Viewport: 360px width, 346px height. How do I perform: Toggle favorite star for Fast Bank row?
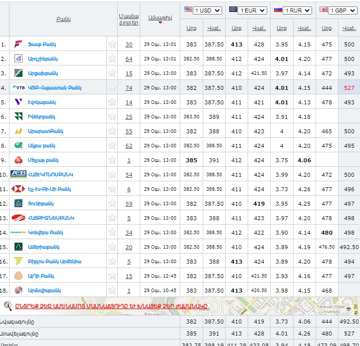pos(112,44)
